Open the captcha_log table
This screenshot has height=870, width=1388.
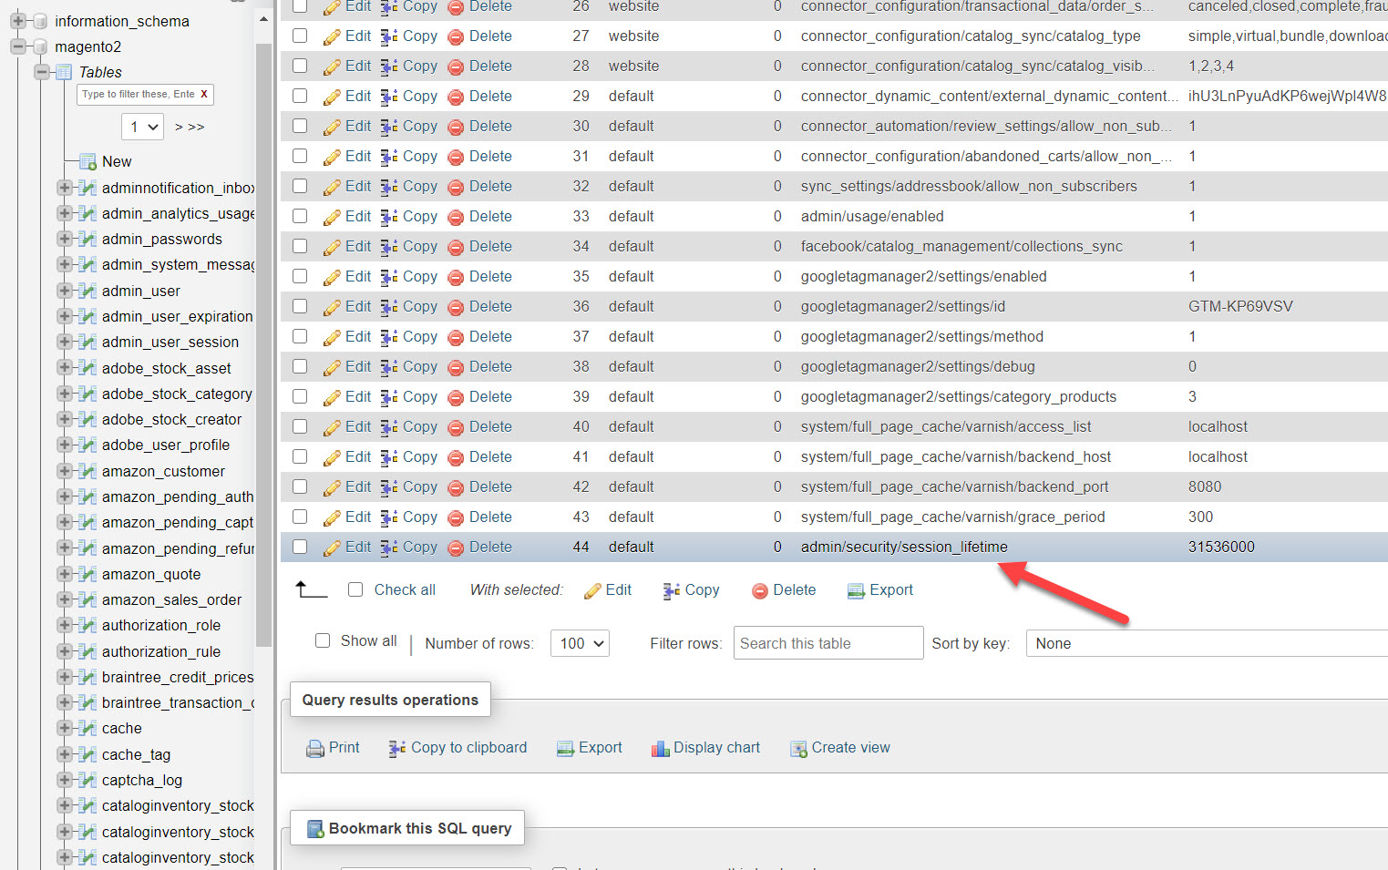(x=142, y=781)
